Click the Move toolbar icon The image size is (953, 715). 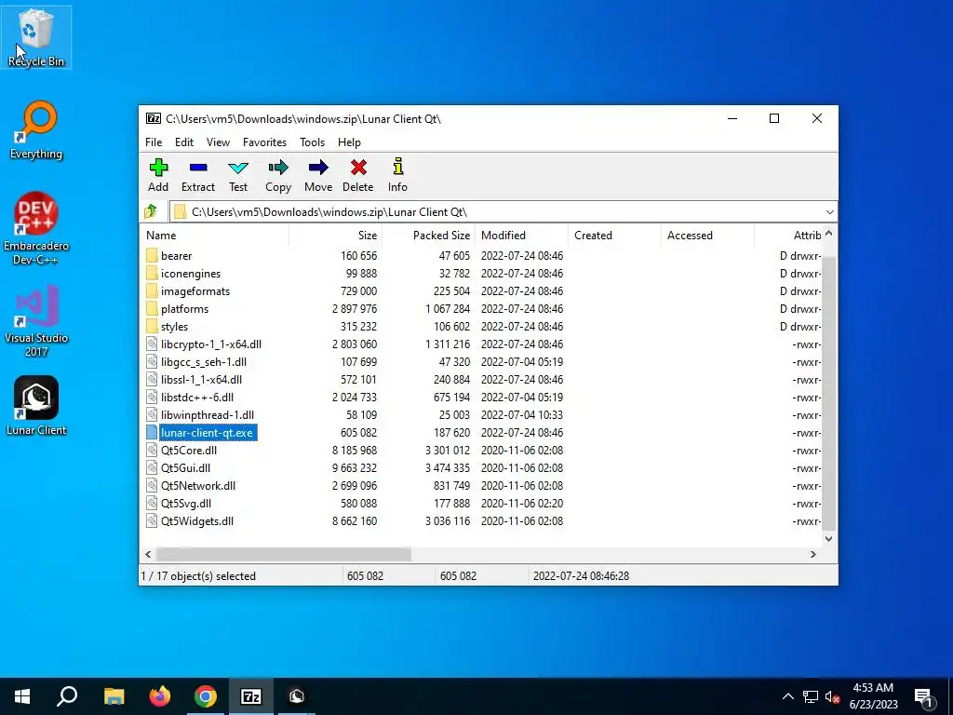[x=318, y=167]
